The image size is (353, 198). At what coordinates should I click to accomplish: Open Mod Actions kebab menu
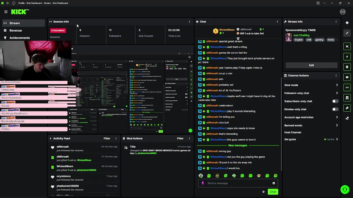point(189,138)
